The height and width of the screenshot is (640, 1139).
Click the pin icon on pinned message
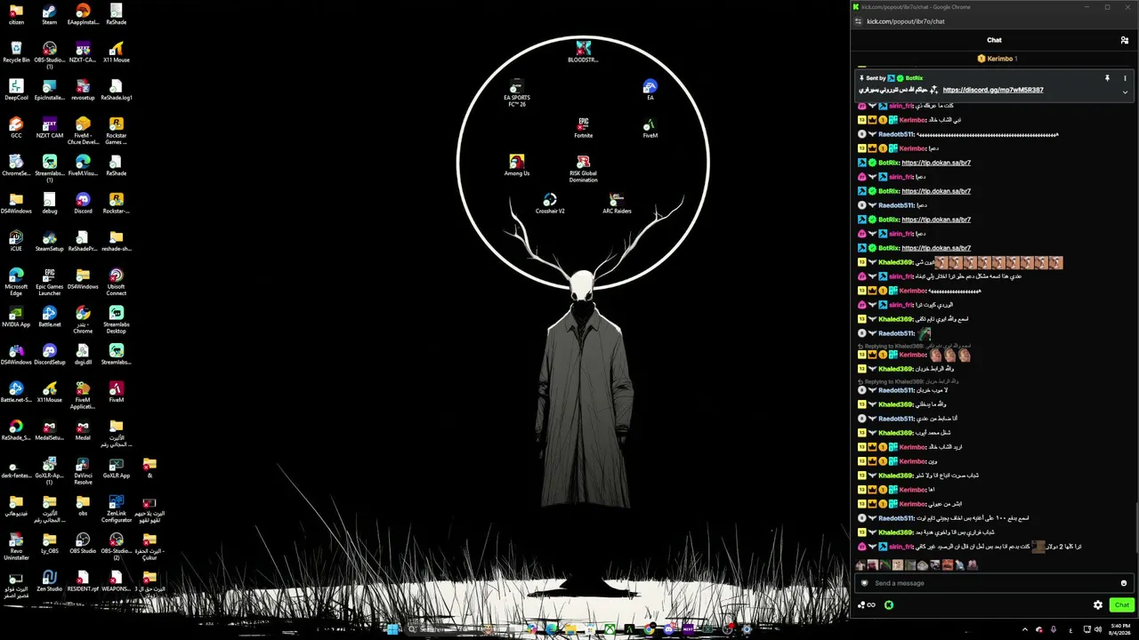tap(1107, 78)
